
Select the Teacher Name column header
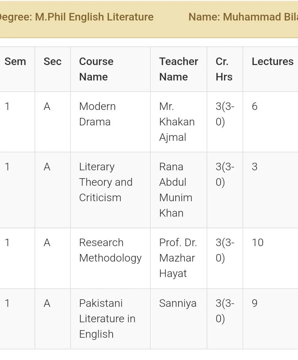pyautogui.click(x=179, y=69)
